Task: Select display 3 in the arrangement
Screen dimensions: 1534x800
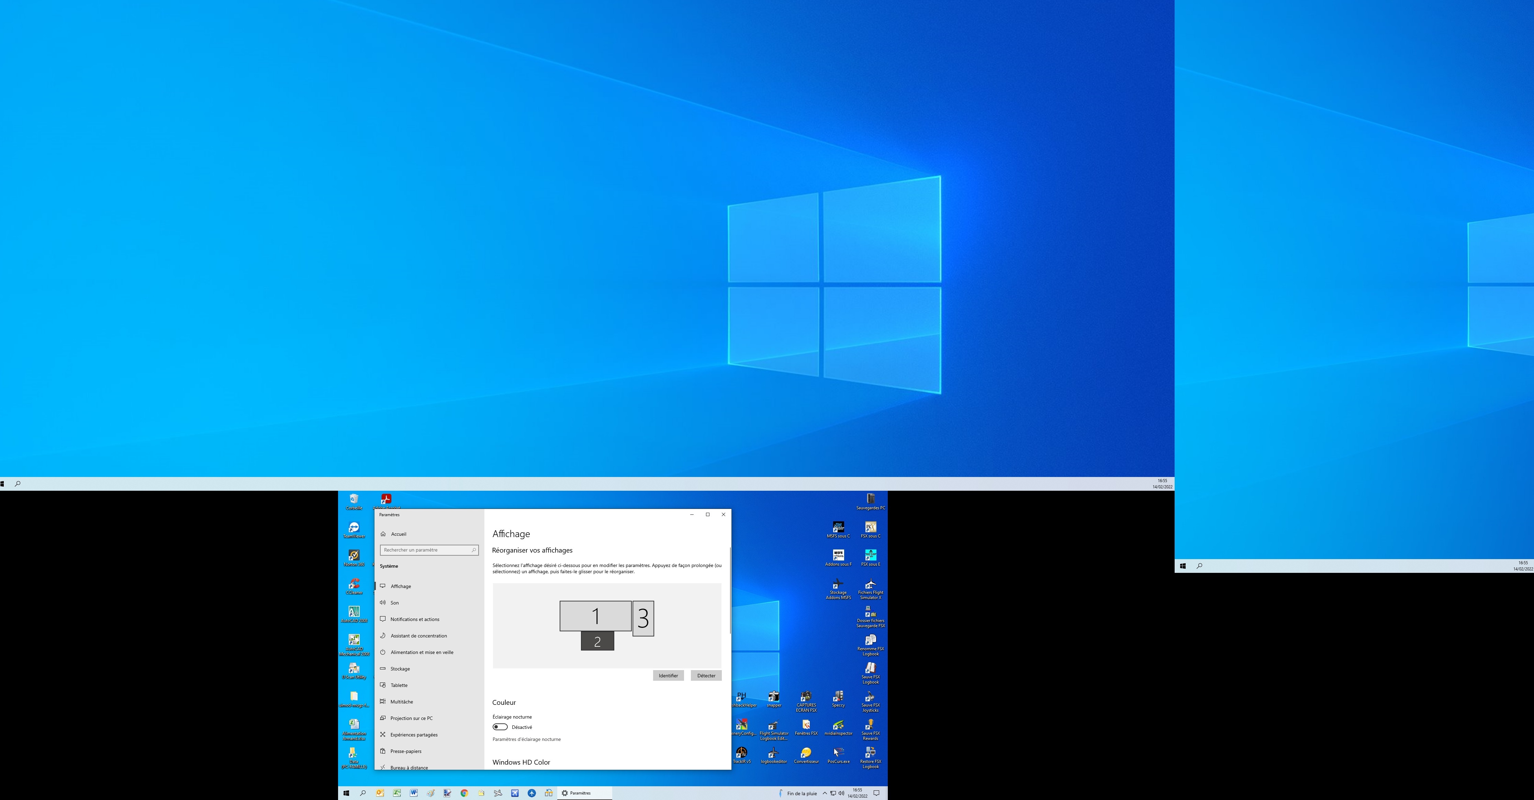Action: [x=643, y=618]
